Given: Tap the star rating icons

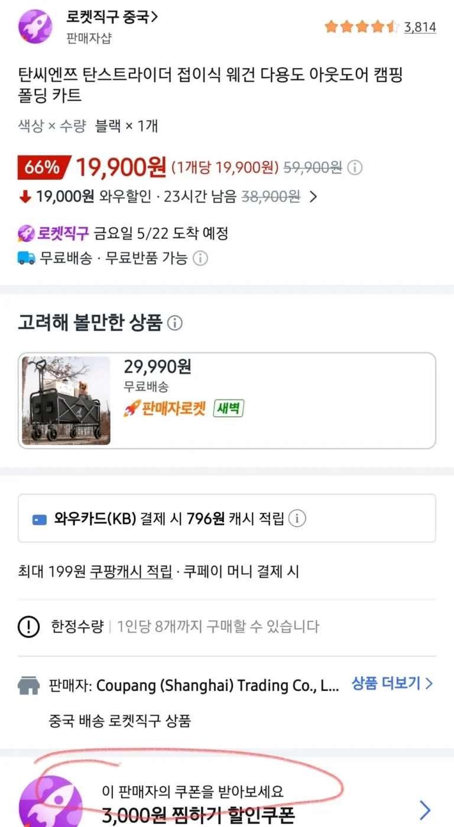Looking at the screenshot, I should [x=362, y=27].
